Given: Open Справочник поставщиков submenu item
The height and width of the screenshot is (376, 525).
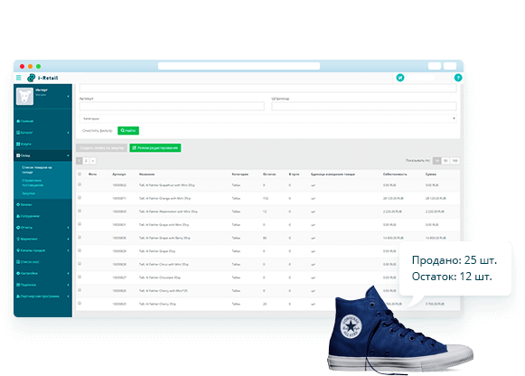Looking at the screenshot, I should (x=33, y=183).
